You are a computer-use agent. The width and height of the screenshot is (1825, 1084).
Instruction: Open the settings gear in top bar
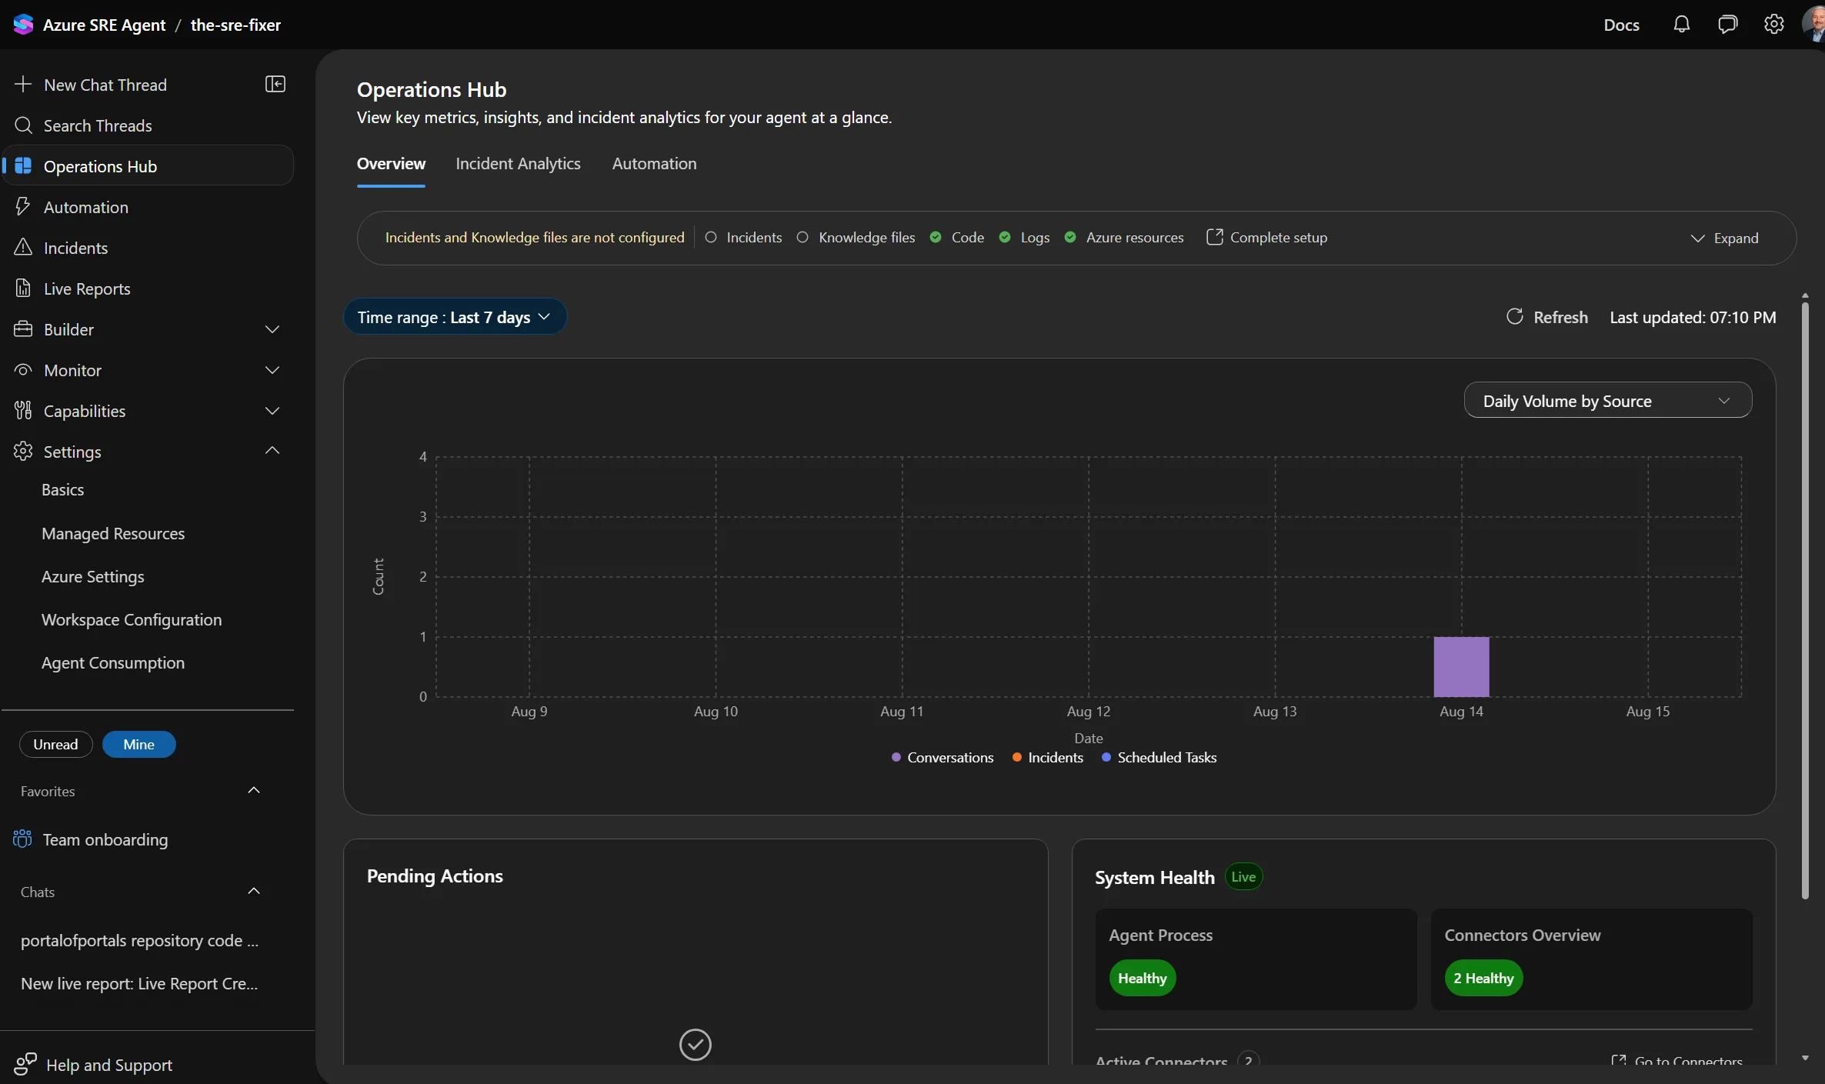pos(1774,25)
